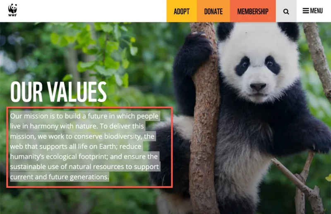The height and width of the screenshot is (214, 331).
Task: Open the search magnifier icon
Action: [x=286, y=12]
